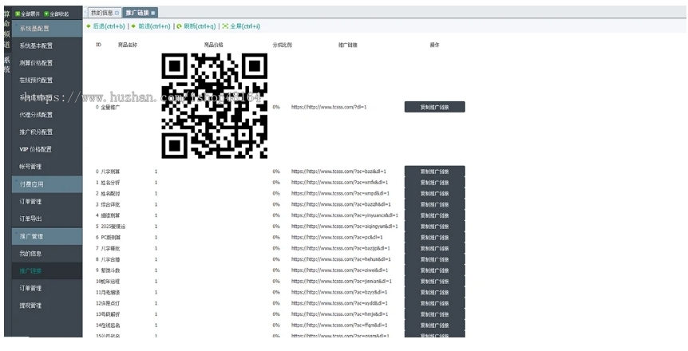Click the URL ending ?ac=hehun&dl=1
The height and width of the screenshot is (351, 688).
coord(341,259)
